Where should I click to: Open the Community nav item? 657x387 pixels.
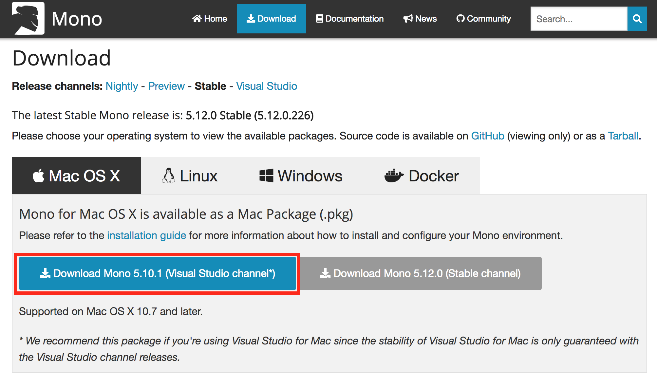coord(483,19)
